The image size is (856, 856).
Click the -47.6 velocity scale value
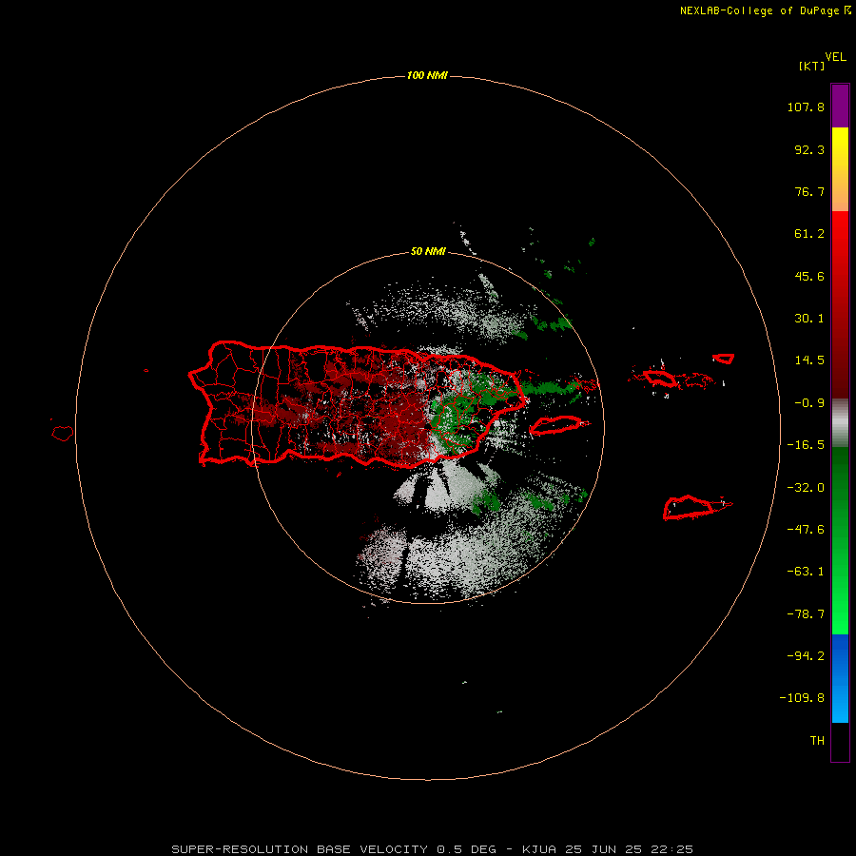pos(806,530)
